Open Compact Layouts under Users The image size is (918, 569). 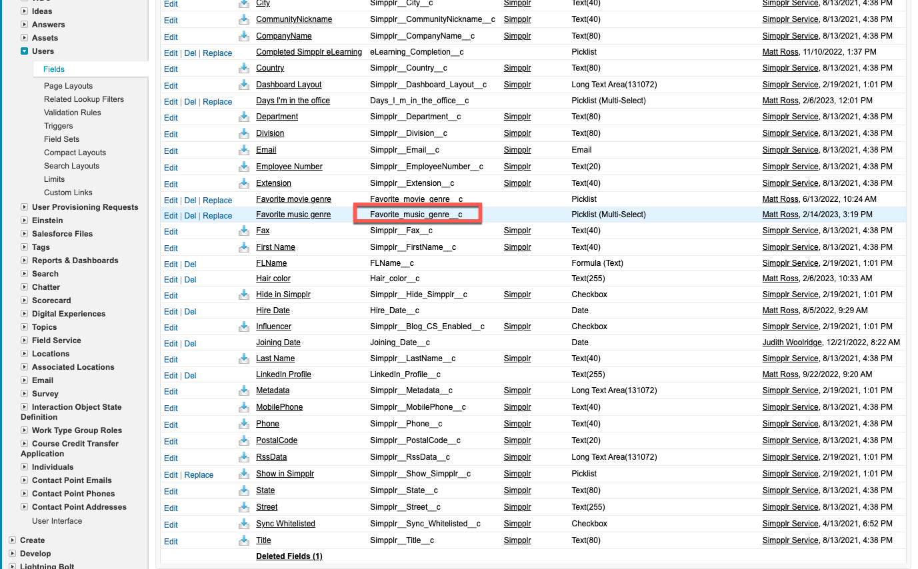[x=75, y=153]
